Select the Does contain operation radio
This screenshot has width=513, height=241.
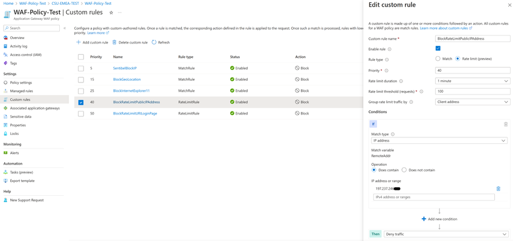[x=374, y=170]
